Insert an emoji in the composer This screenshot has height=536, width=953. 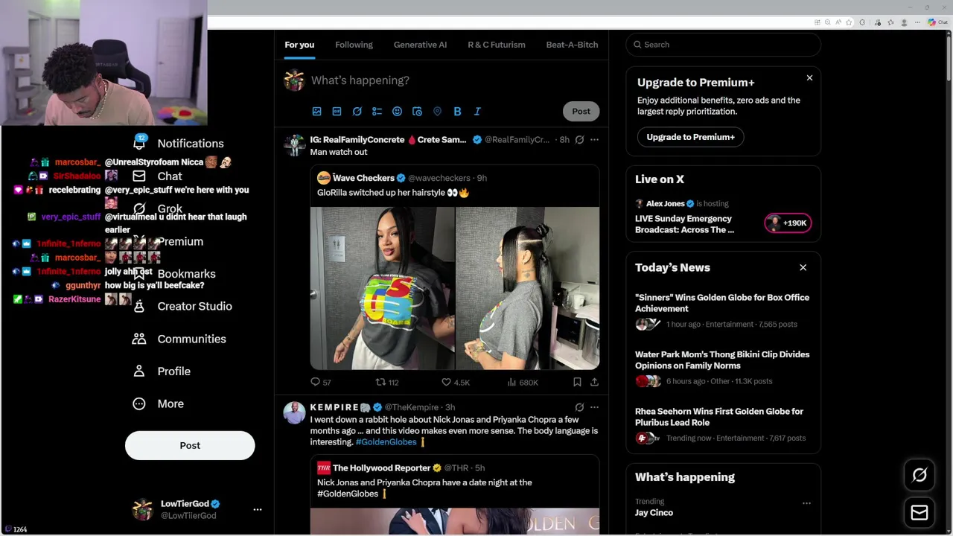pyautogui.click(x=397, y=111)
